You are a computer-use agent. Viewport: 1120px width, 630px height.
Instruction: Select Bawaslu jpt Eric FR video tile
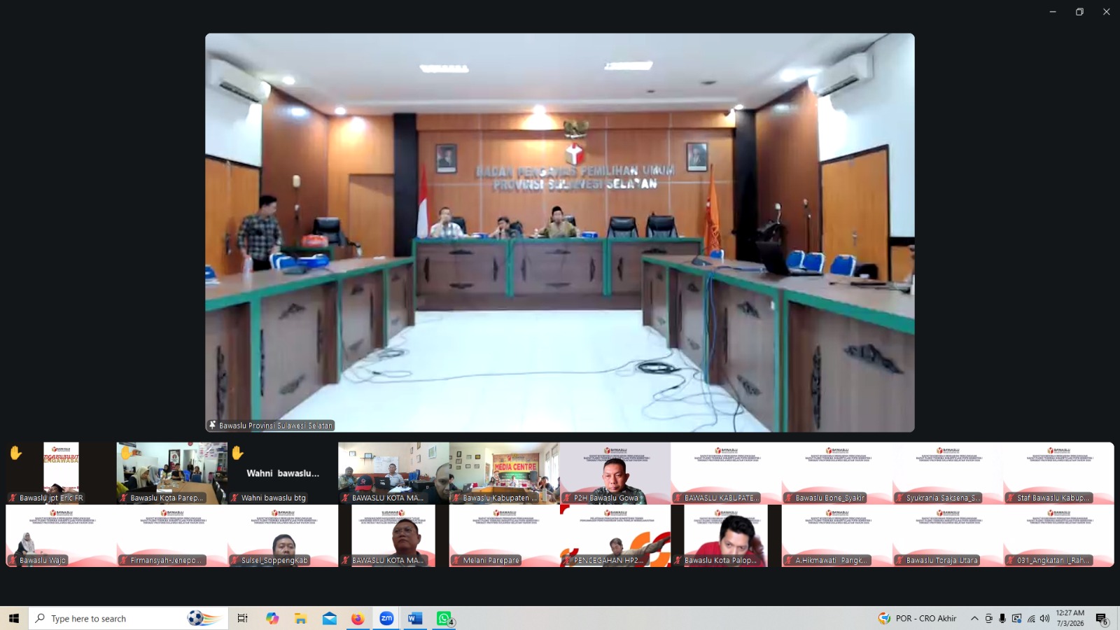(x=61, y=473)
